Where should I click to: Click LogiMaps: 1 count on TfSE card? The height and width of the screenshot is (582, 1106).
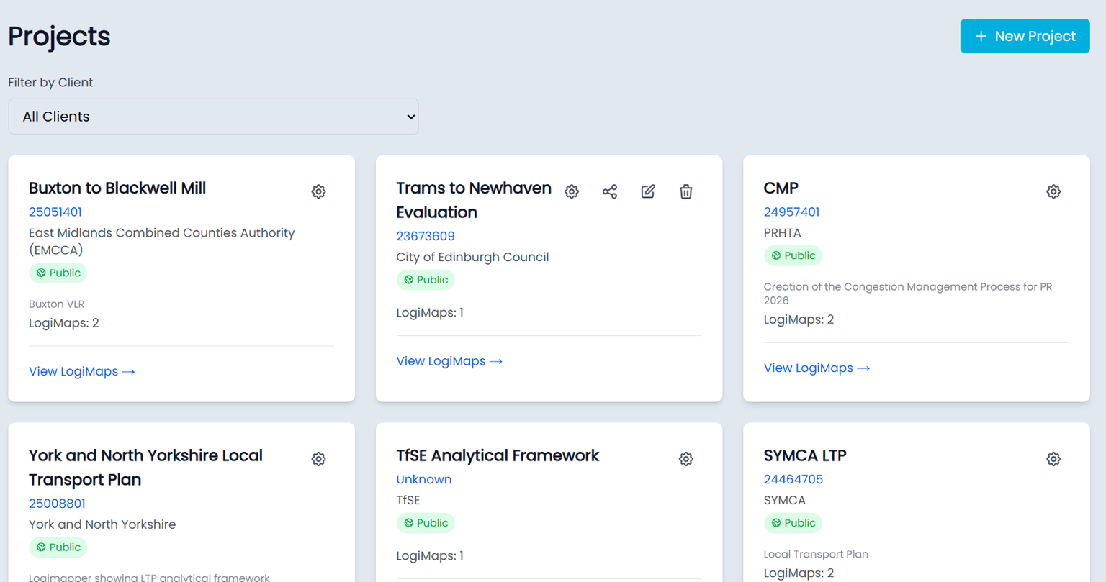[x=430, y=556]
